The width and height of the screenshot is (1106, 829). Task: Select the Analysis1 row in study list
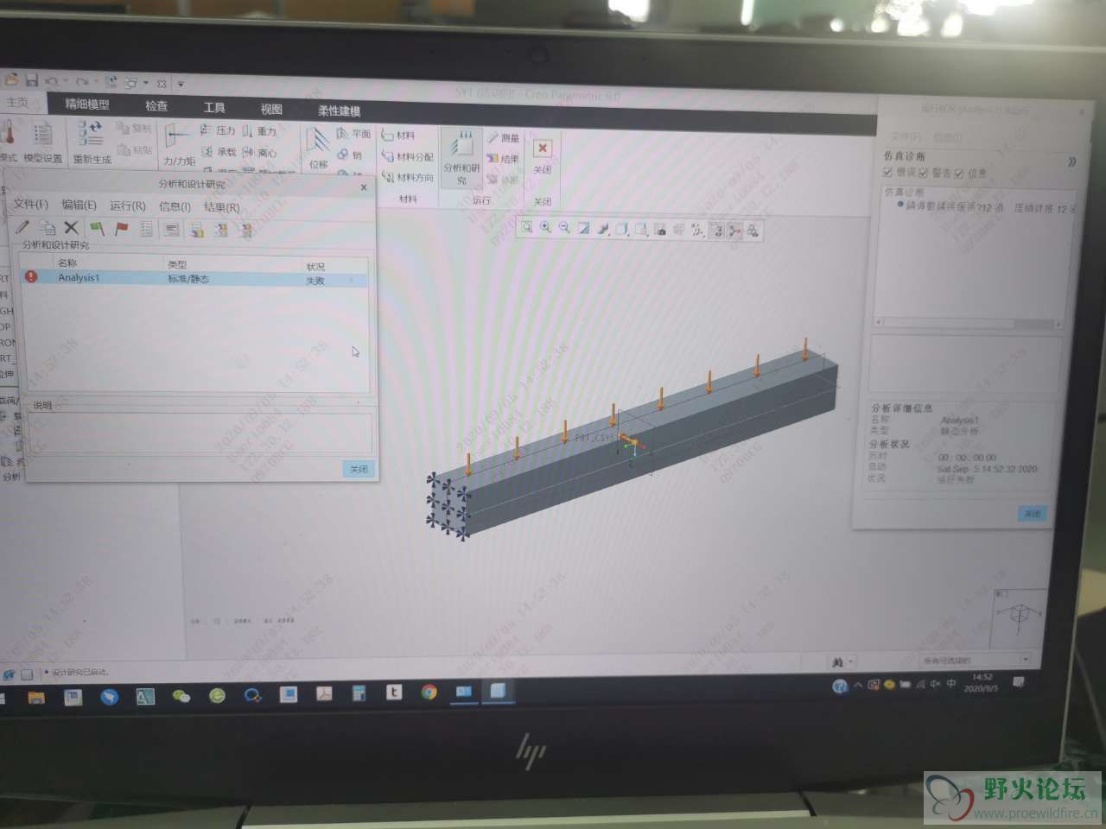coord(194,278)
